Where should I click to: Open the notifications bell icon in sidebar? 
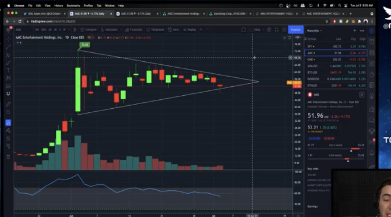click(x=371, y=153)
